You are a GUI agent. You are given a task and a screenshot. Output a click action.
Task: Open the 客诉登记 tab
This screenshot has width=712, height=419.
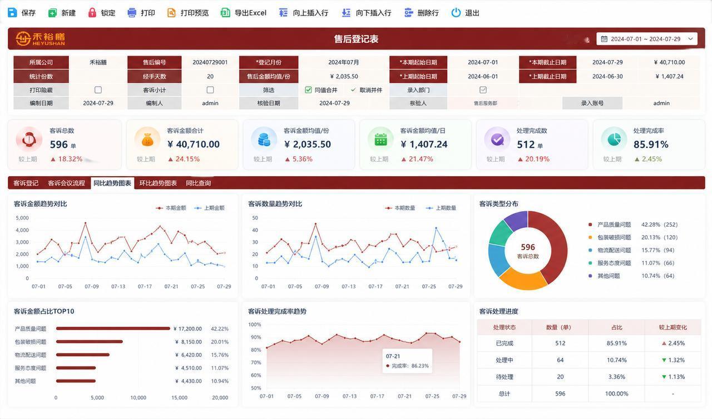pos(26,183)
